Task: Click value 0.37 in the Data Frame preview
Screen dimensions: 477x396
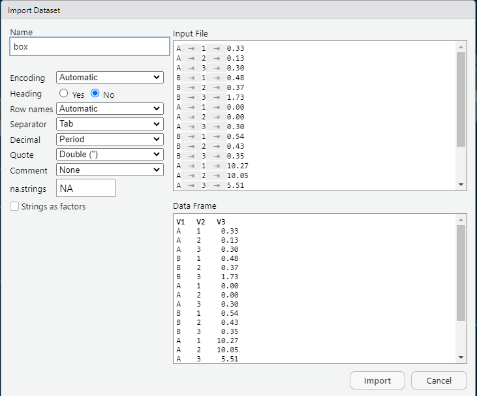Action: point(230,267)
